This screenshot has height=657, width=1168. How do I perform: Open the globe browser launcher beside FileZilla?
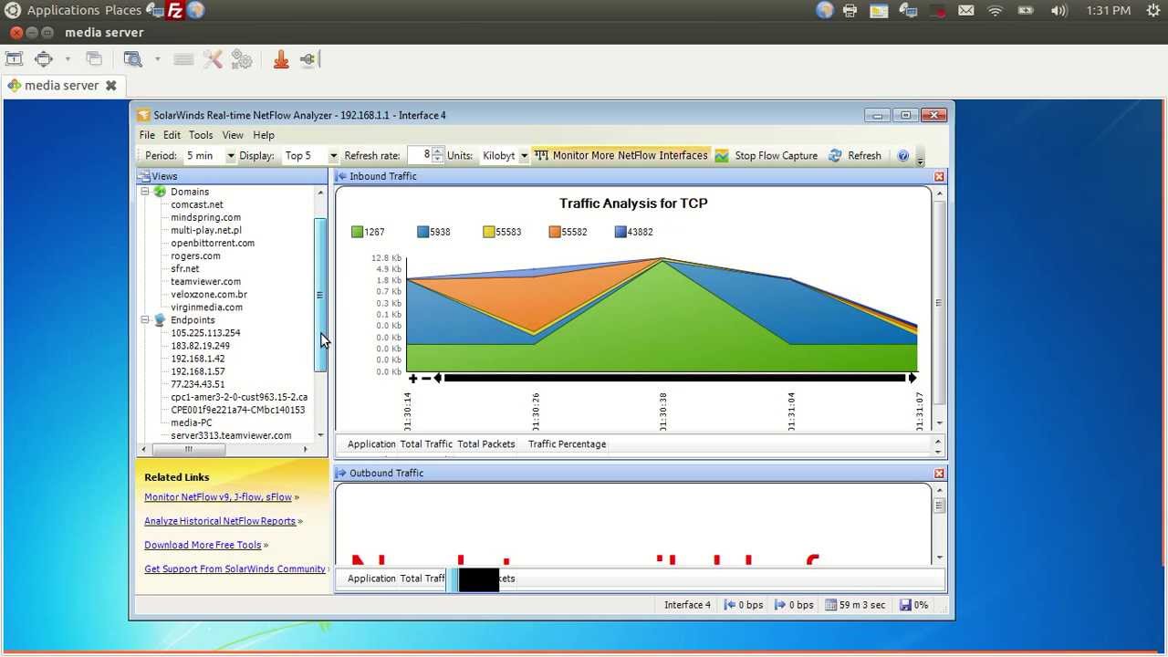[x=195, y=10]
